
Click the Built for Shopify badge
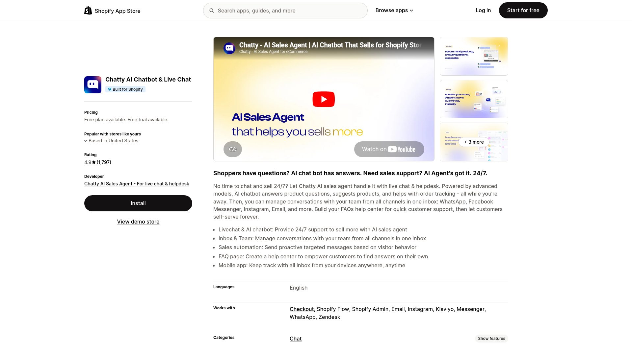(x=125, y=89)
